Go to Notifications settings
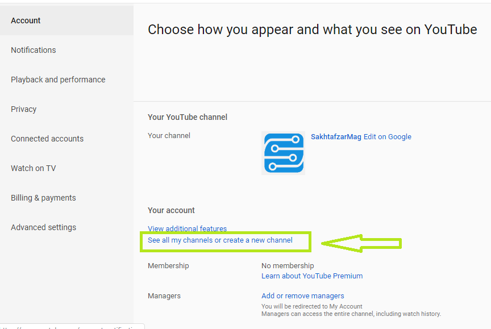Viewport: 491px width, 329px height. pyautogui.click(x=34, y=50)
